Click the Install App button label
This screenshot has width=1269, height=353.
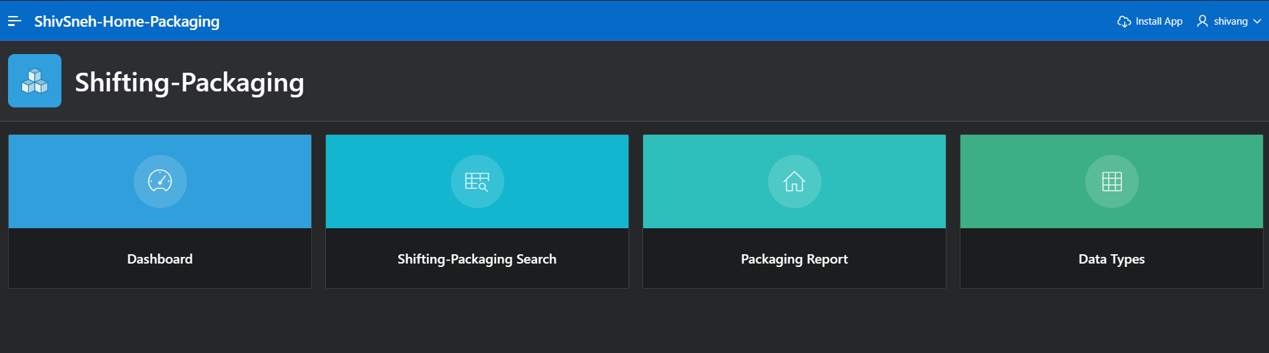(x=1159, y=21)
